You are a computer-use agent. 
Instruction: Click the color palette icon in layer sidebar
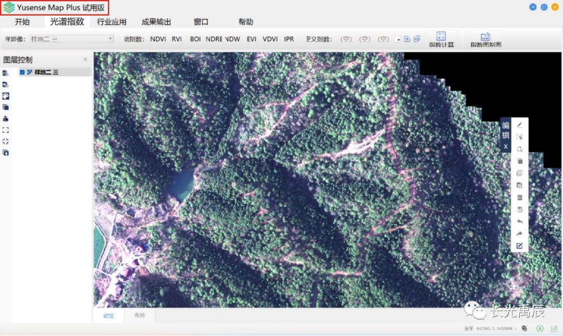[x=6, y=96]
